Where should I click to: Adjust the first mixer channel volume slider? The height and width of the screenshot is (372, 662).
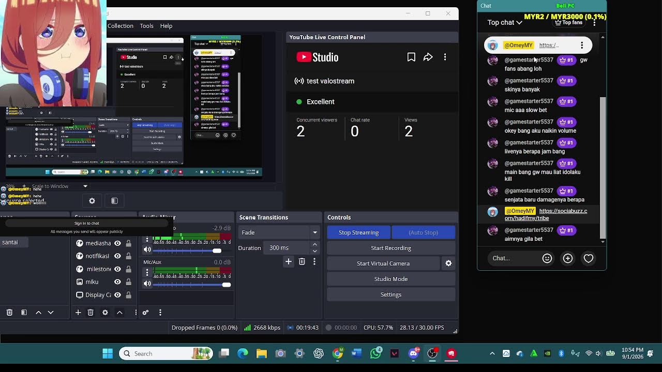[x=217, y=251]
